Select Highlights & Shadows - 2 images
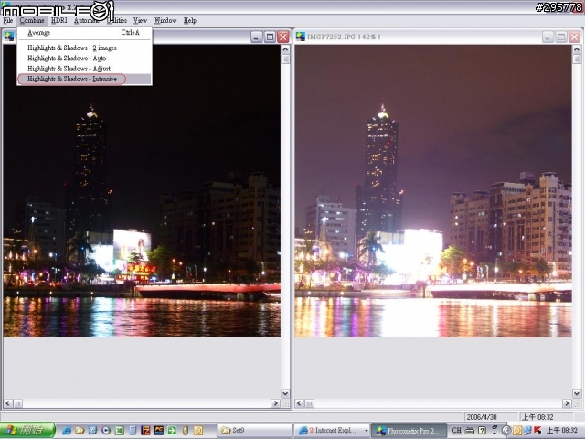This screenshot has width=585, height=439. pyautogui.click(x=84, y=48)
